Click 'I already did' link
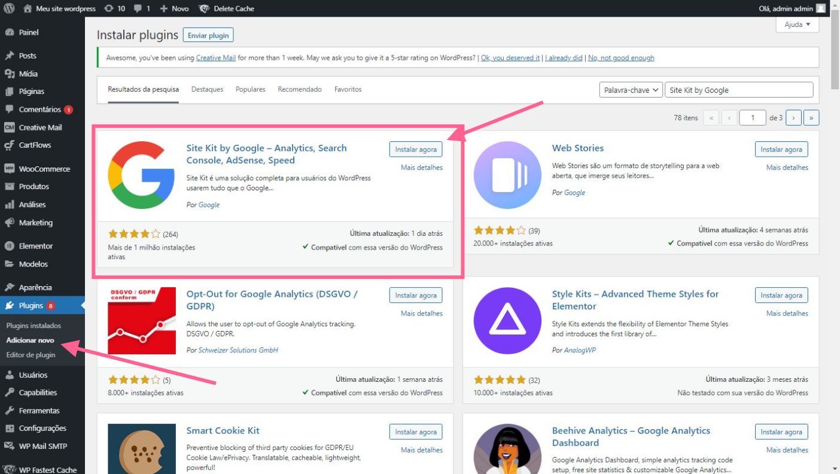Image resolution: width=840 pixels, height=474 pixels. click(564, 58)
